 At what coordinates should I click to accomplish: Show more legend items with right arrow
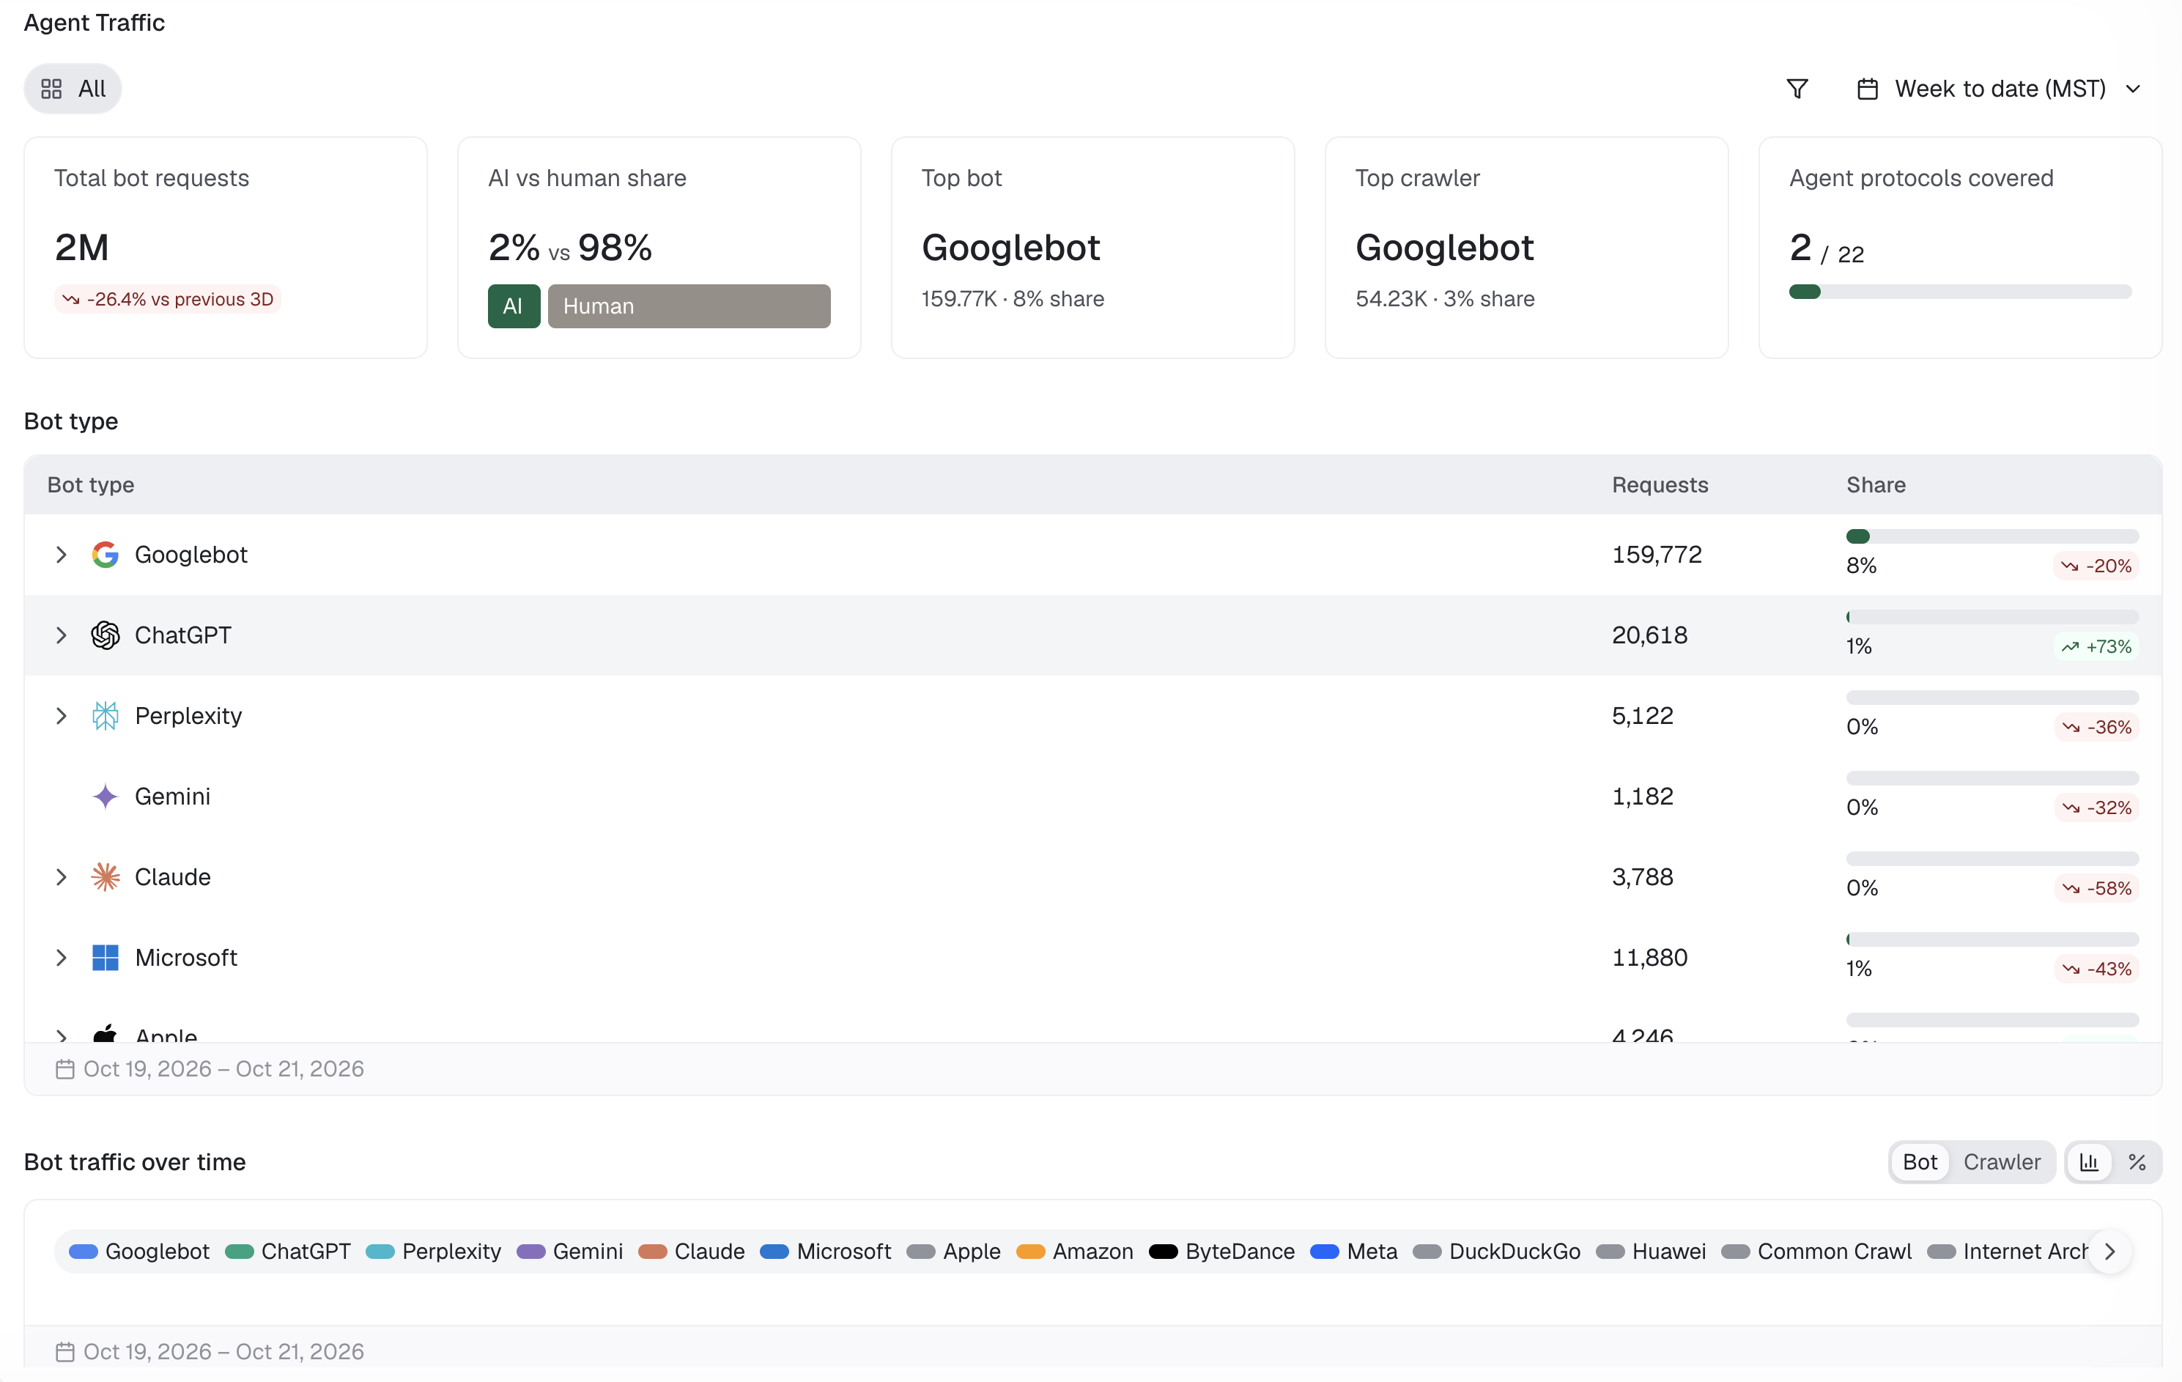[x=2109, y=1252]
